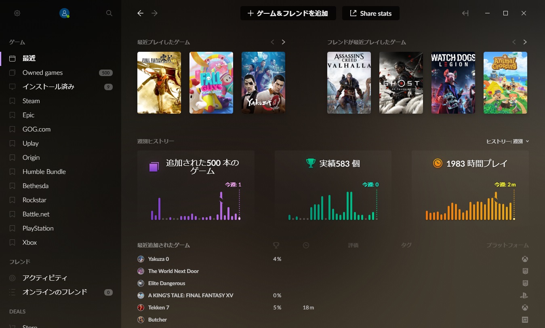The height and width of the screenshot is (328, 545).
Task: Open the ヒストリー: 週別 dropdown
Action: point(508,141)
